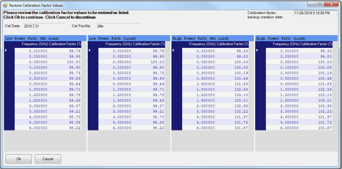This screenshot has width=342, height=169.
Task: Click the Cancel button
Action: pyautogui.click(x=48, y=159)
